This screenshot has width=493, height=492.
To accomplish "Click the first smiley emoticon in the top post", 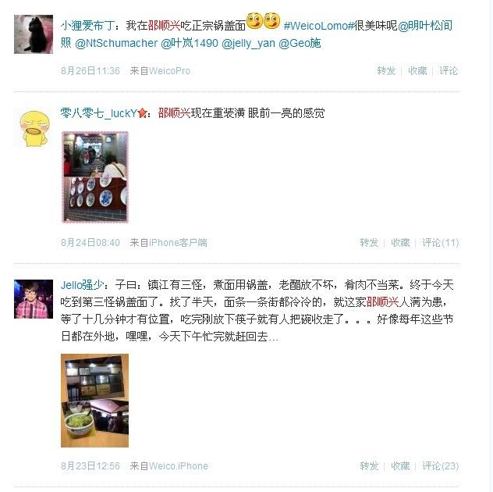I will click(254, 21).
